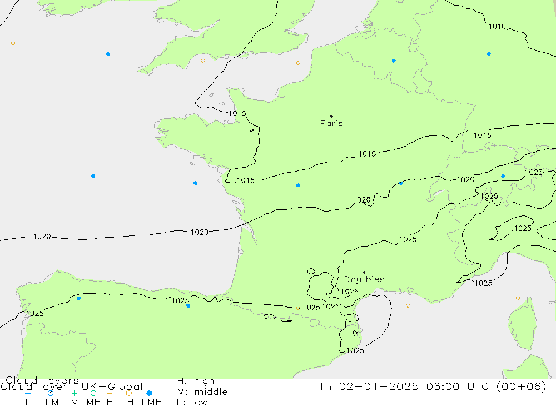Click the blue dot just off France's Atlantic coast
Viewport: 556px width, 407px height.
coord(195,183)
